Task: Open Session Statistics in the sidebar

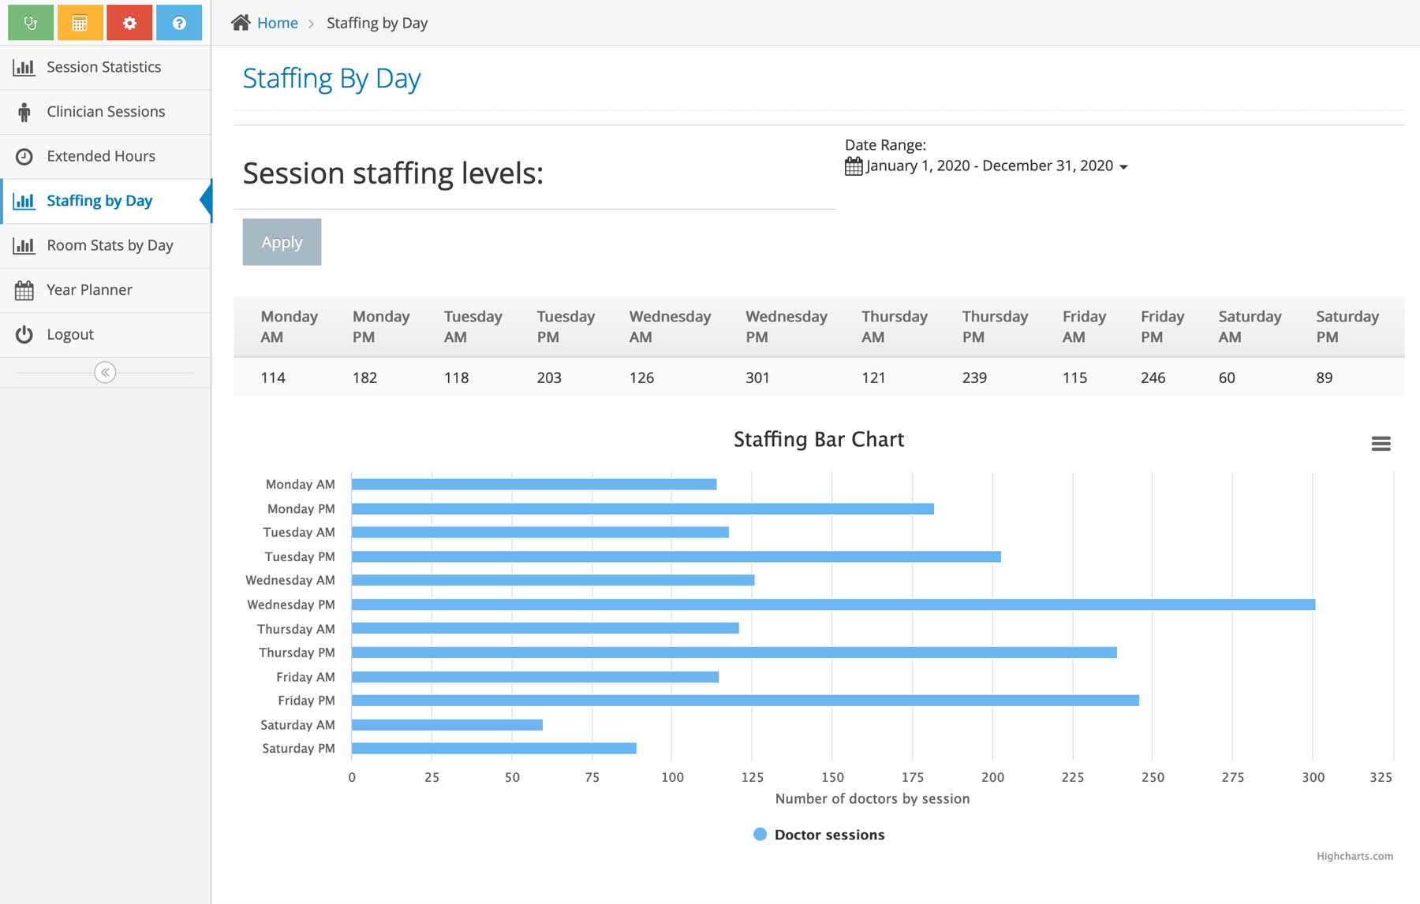Action: pos(103,67)
